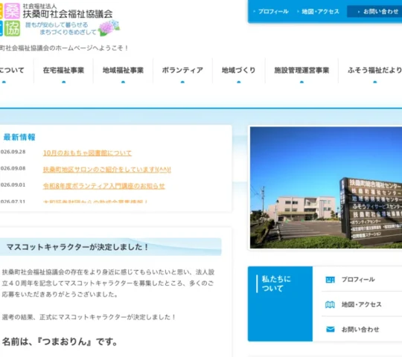Viewport: 402px width, 357px height.
Task: Open プロフィール in top blue bar
Action: point(272,11)
